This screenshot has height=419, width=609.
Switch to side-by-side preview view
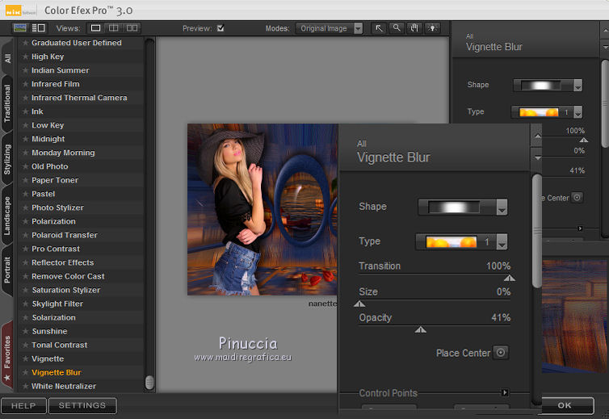(132, 28)
